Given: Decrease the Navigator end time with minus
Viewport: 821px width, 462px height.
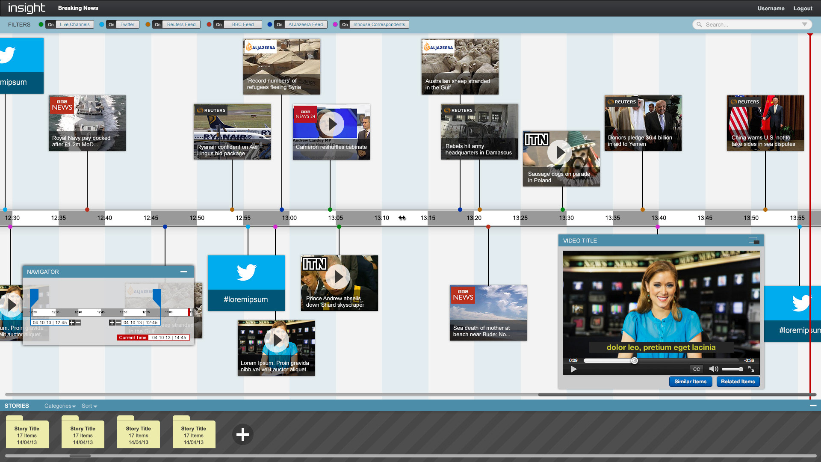Looking at the screenshot, I should [118, 323].
